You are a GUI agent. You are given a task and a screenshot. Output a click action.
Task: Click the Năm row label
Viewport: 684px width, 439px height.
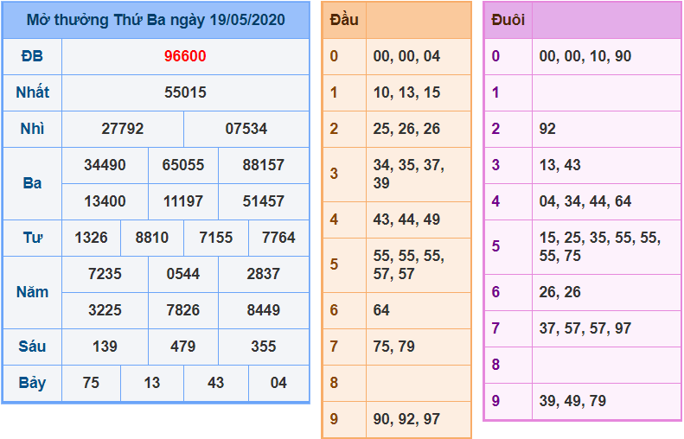(x=32, y=292)
